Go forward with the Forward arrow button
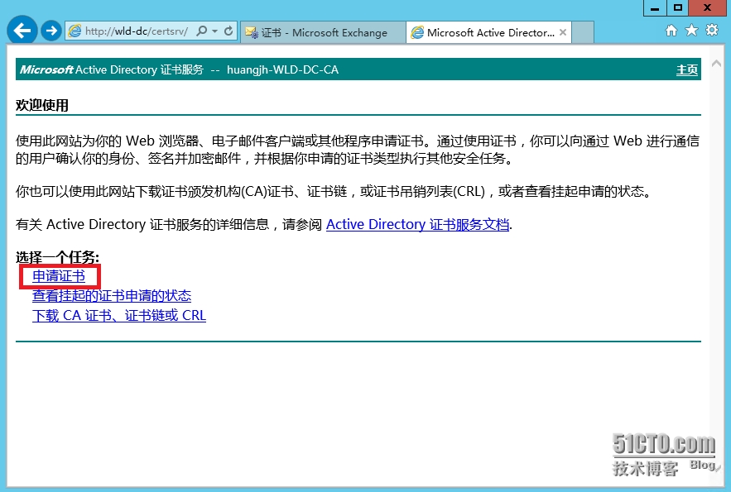 tap(50, 31)
